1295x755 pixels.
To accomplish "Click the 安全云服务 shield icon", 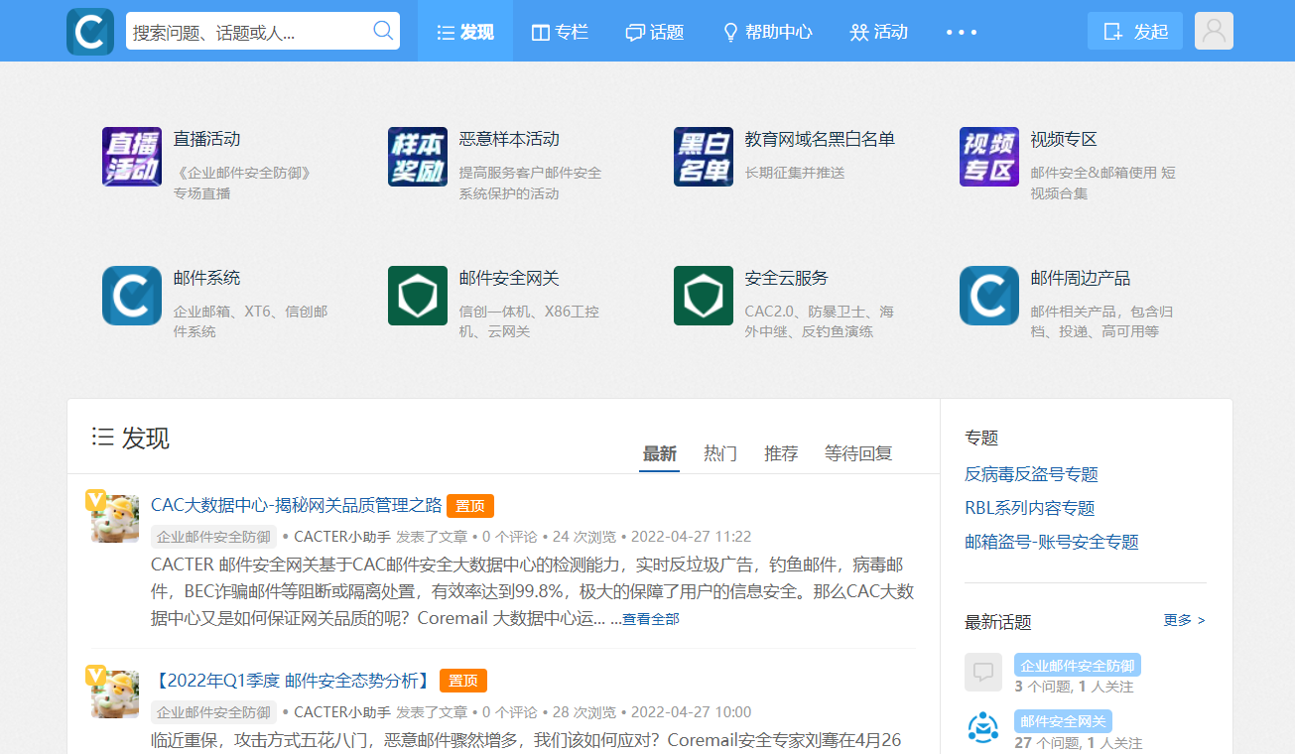I will (x=704, y=296).
